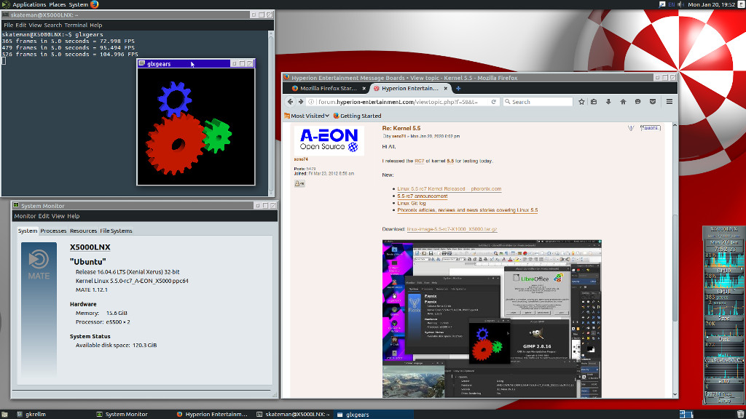Go to Firefox home page icon
The image size is (746, 419).
click(623, 102)
